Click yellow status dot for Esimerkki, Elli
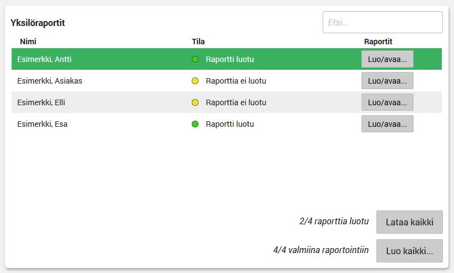This screenshot has width=454, height=273. click(195, 102)
